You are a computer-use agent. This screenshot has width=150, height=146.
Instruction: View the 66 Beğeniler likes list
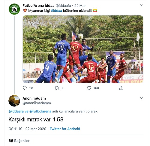(x=19, y=141)
